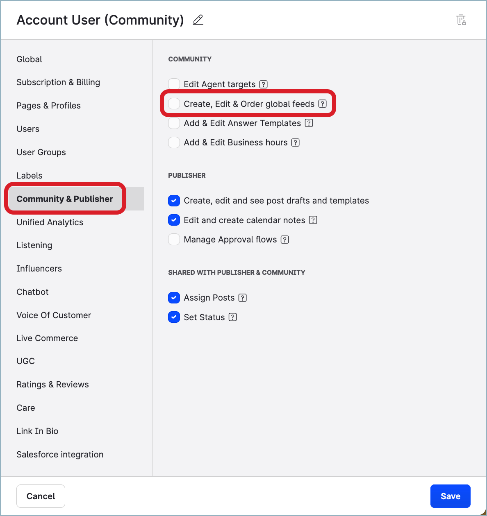Show help for Add & Edit Business hours
Viewport: 487px width, 516px height.
pos(296,143)
